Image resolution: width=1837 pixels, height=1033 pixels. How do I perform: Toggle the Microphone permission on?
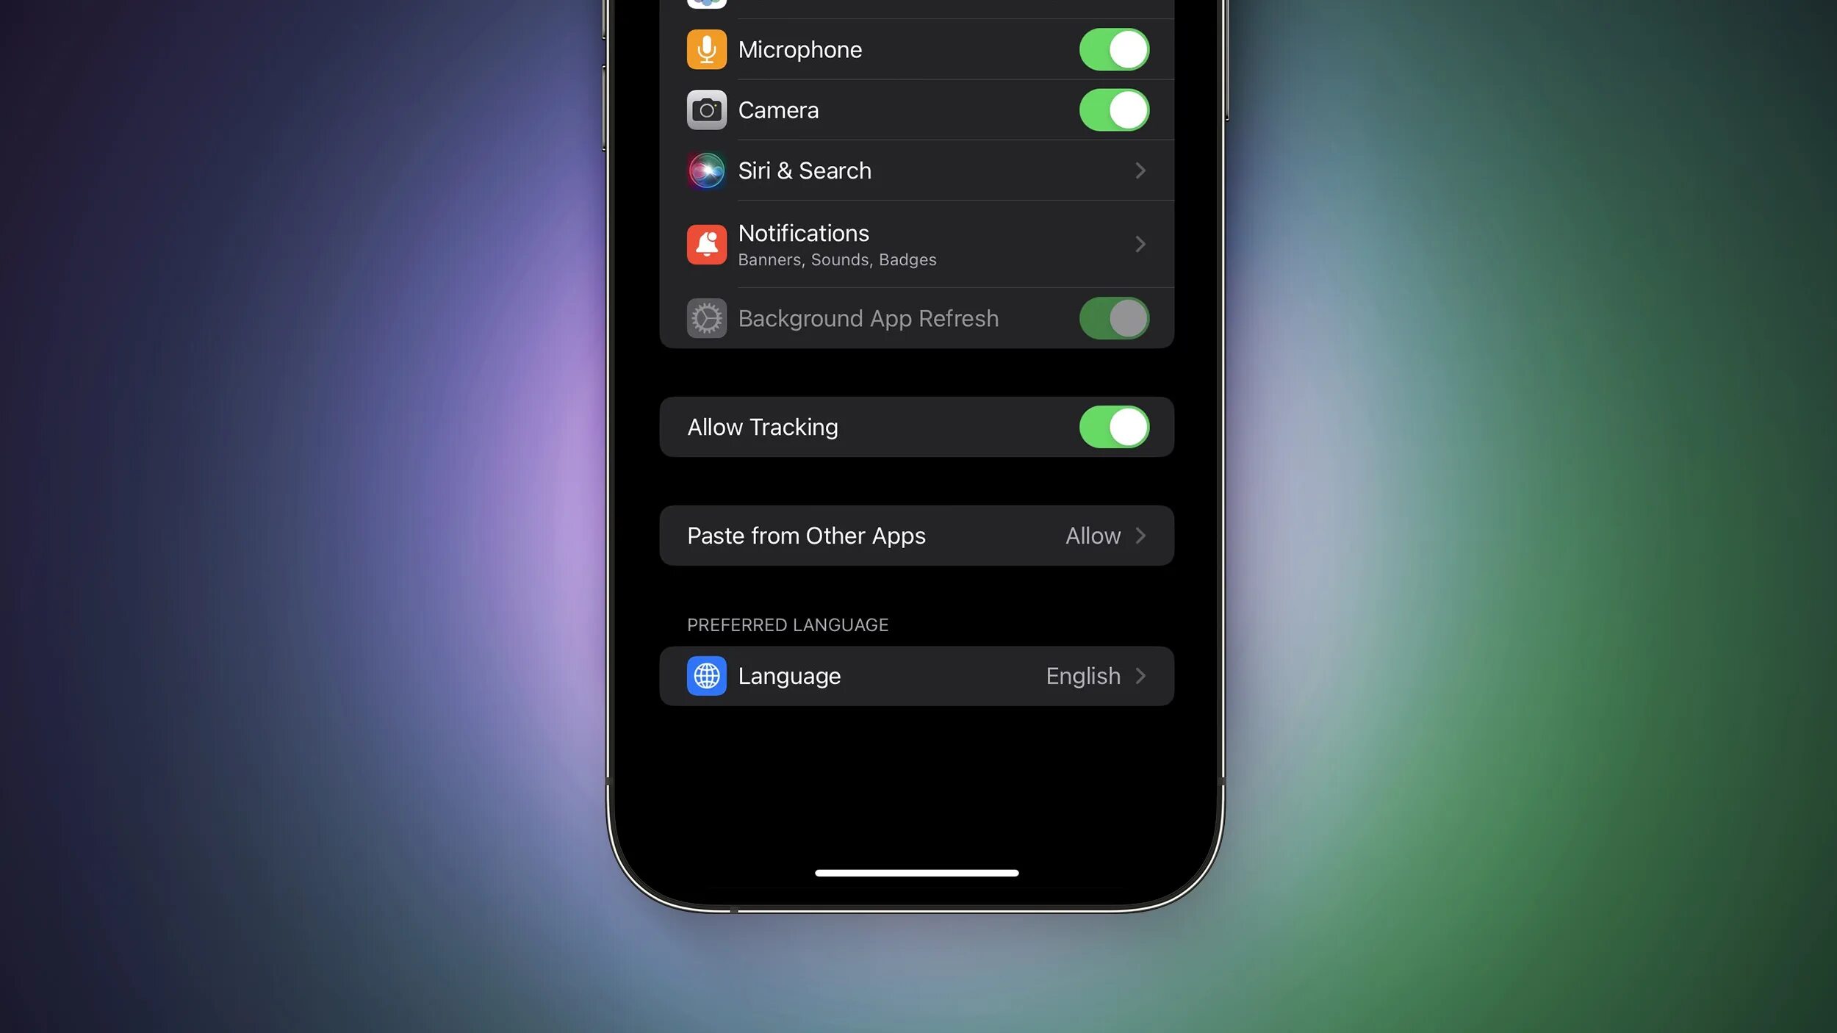click(1112, 49)
